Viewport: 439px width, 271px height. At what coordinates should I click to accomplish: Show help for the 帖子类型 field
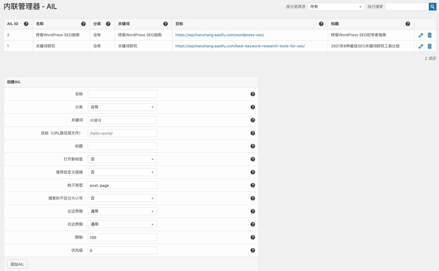(253, 185)
